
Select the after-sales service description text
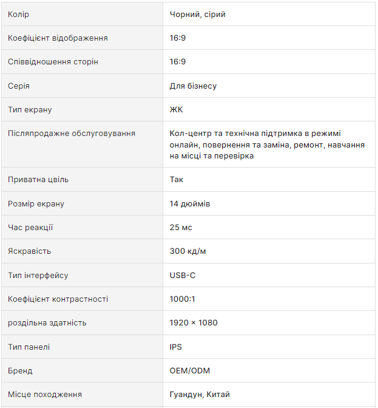click(267, 144)
